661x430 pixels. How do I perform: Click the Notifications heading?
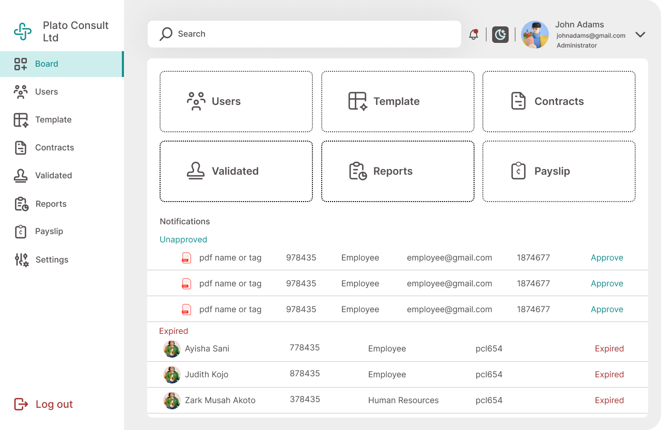coord(185,222)
